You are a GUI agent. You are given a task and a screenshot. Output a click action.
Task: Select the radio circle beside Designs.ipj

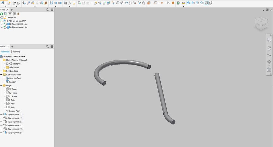(2, 17)
